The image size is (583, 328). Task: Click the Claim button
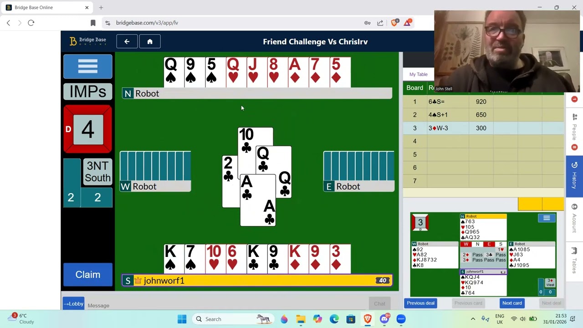[x=88, y=275]
